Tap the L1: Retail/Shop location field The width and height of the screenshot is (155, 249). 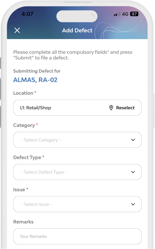(x=77, y=108)
